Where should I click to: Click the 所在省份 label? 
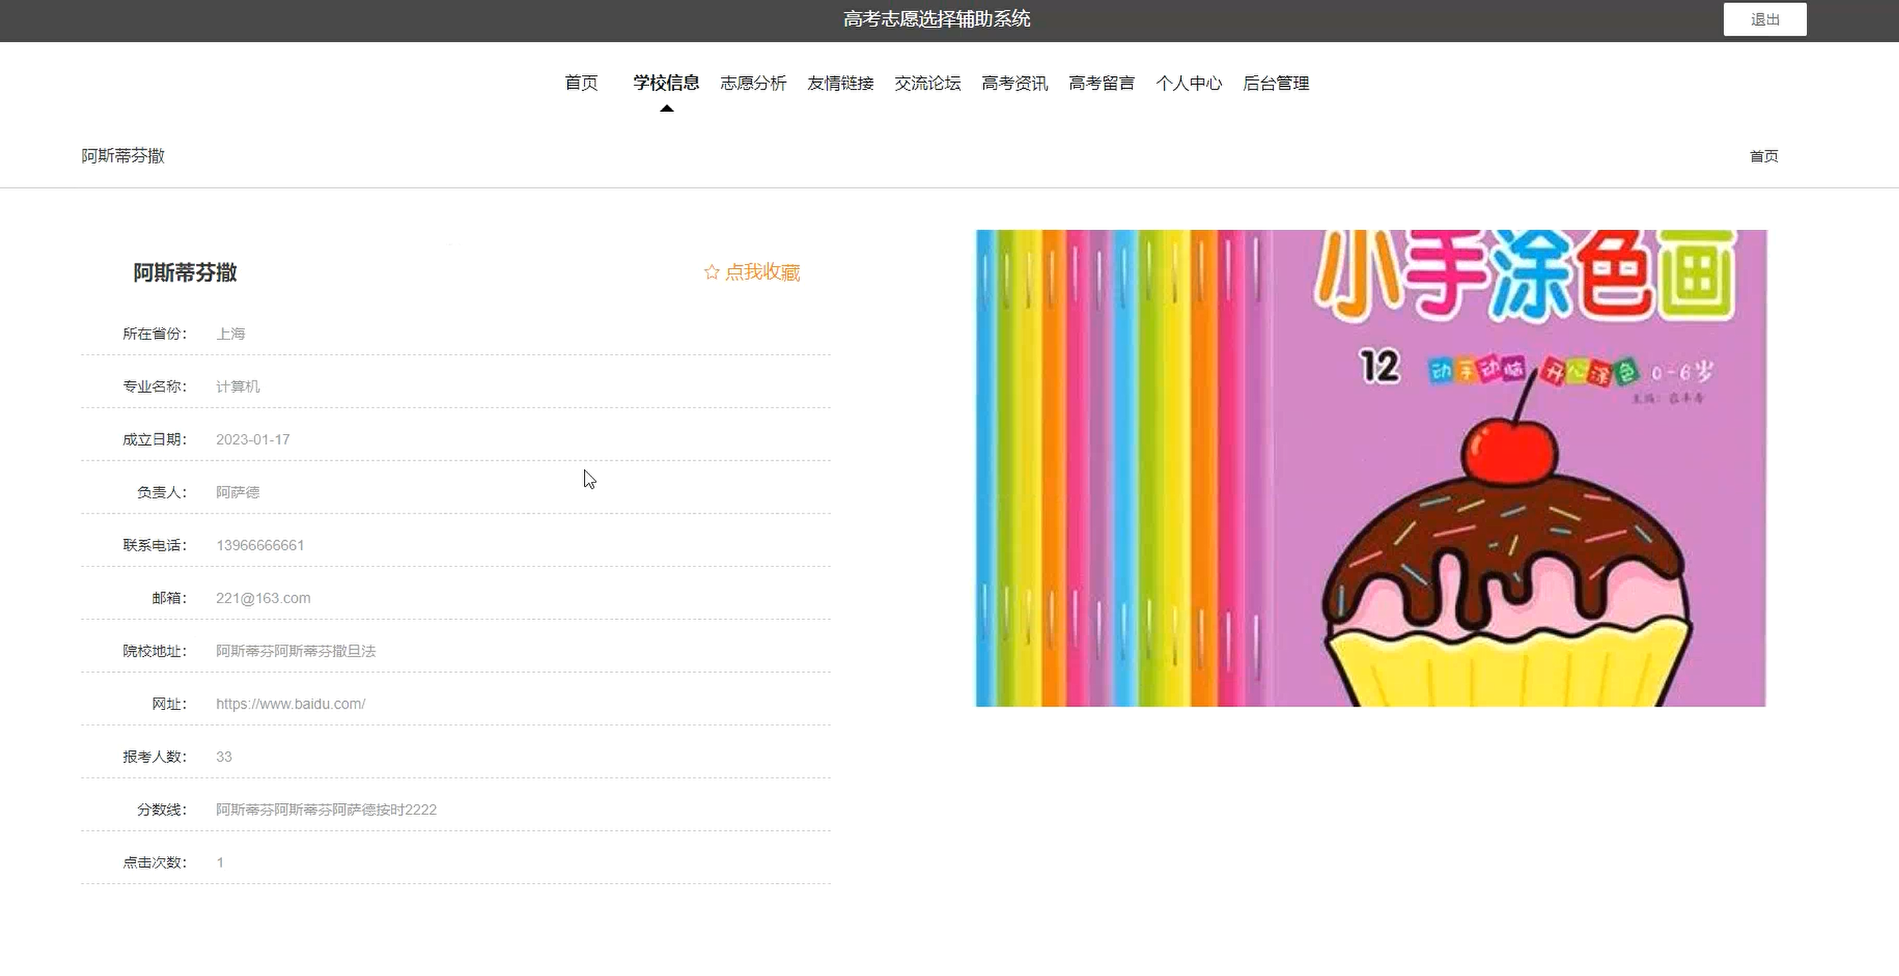(154, 333)
